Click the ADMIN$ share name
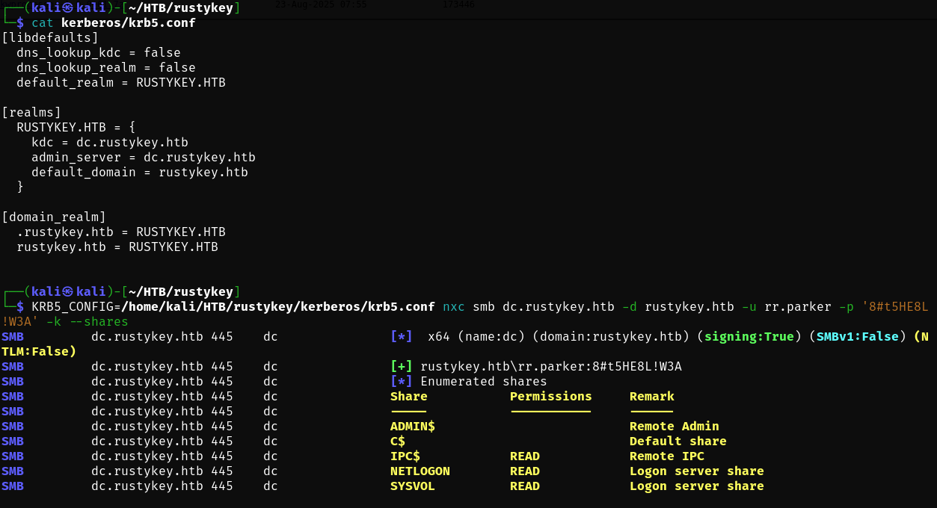 pos(412,427)
